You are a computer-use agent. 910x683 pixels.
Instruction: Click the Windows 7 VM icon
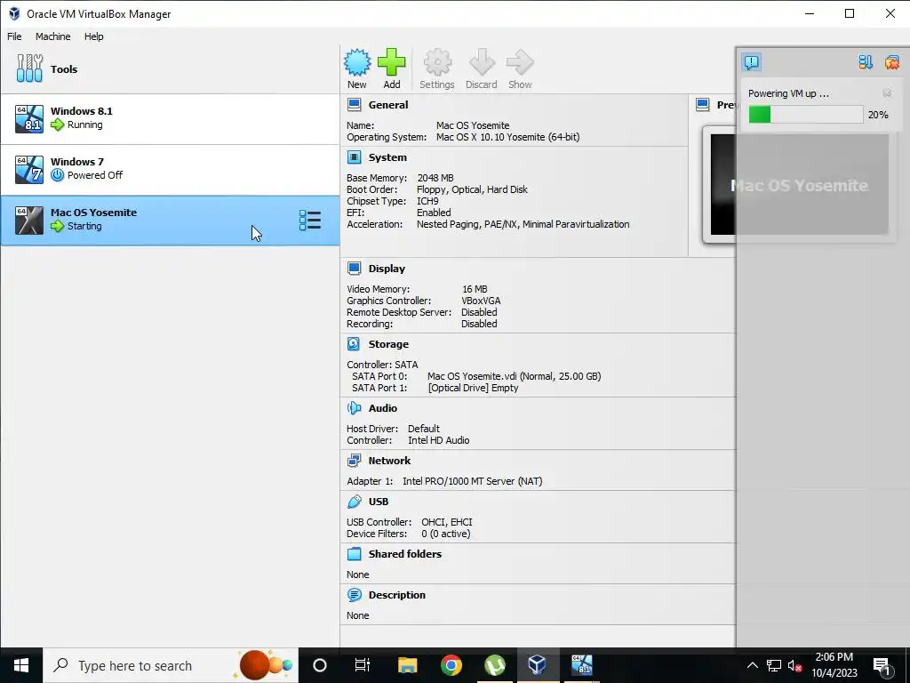[29, 170]
